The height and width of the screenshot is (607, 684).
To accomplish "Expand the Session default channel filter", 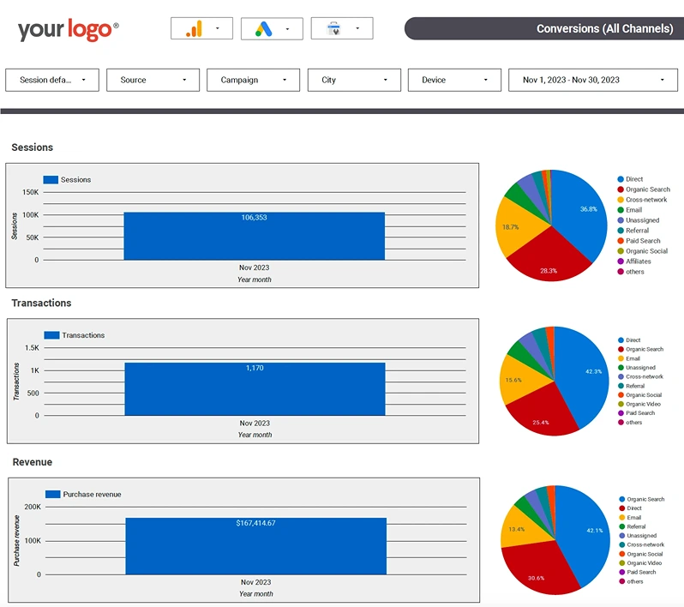I will pyautogui.click(x=52, y=80).
